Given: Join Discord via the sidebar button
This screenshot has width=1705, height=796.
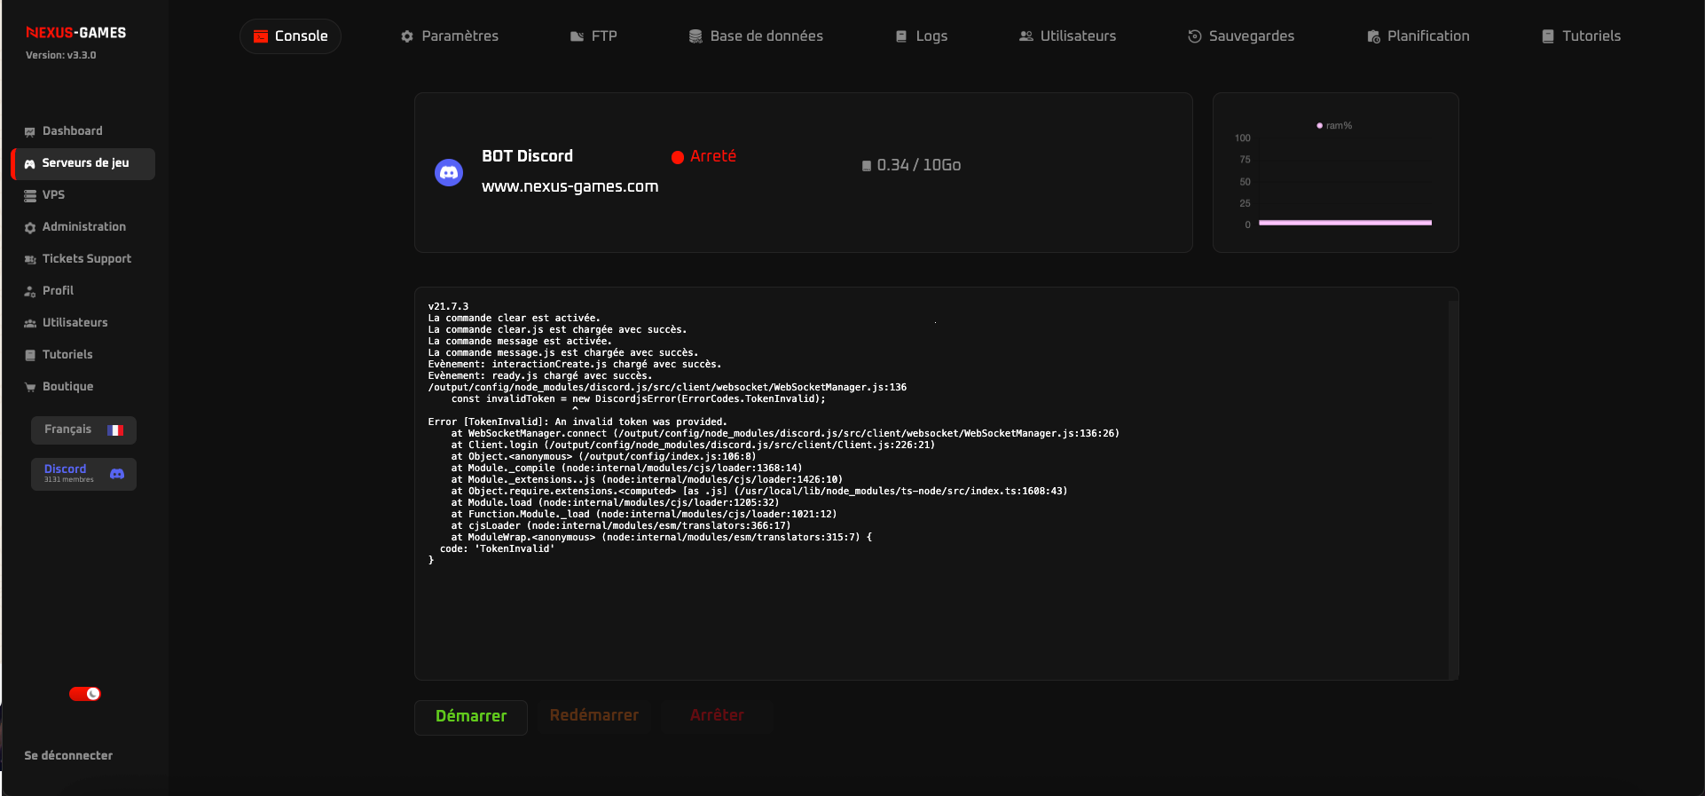Looking at the screenshot, I should coord(83,474).
